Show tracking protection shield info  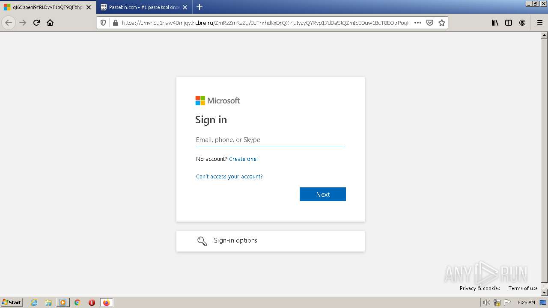[x=103, y=23]
